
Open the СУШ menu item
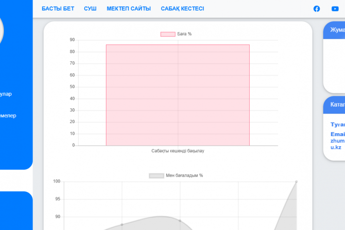tap(90, 9)
